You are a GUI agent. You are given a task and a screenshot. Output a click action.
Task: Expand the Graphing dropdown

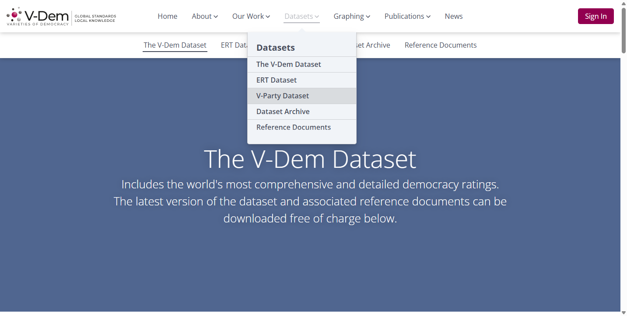tap(352, 16)
